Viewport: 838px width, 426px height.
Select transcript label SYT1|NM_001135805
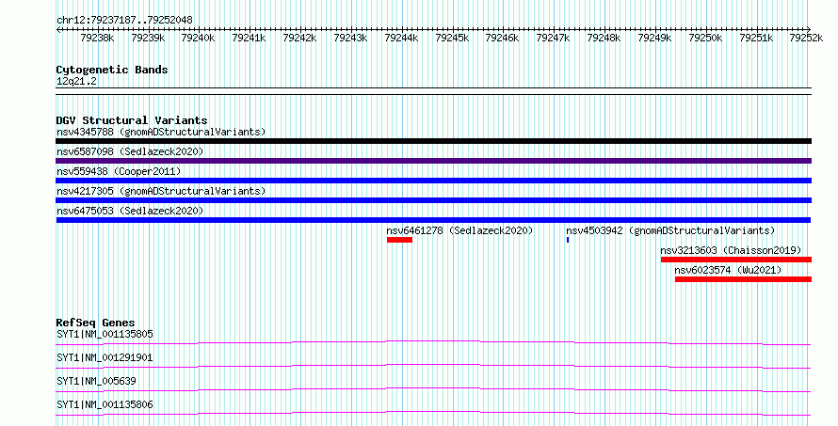click(x=105, y=334)
